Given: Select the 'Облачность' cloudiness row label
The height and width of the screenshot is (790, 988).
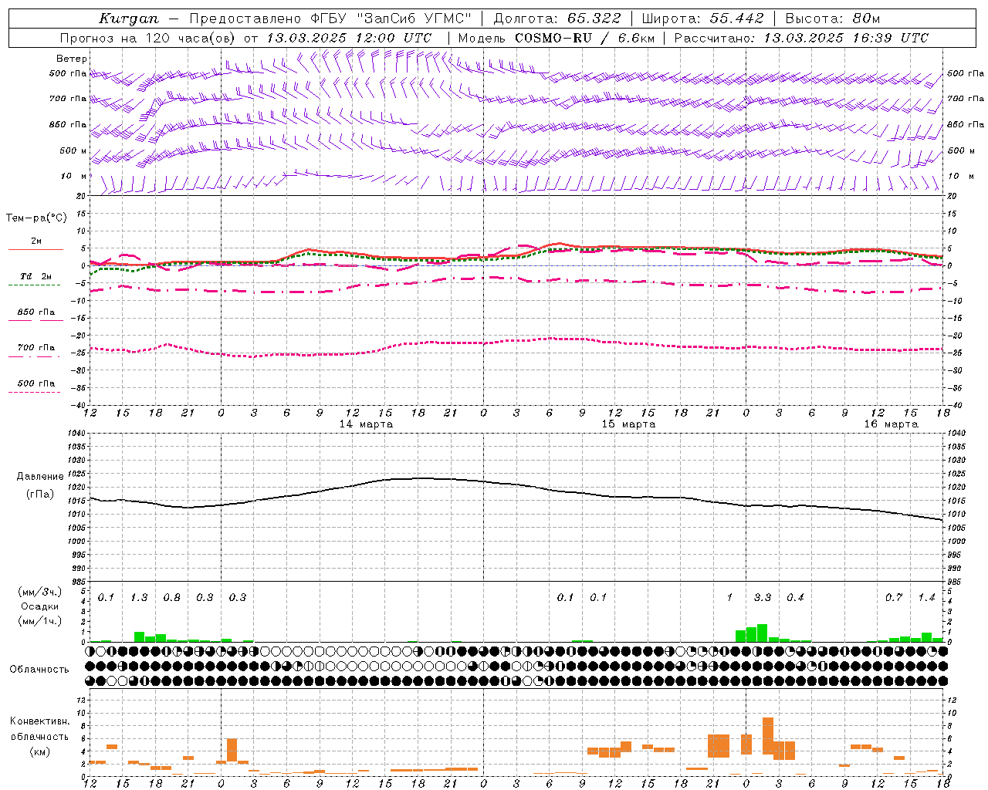Looking at the screenshot, I should point(39,670).
